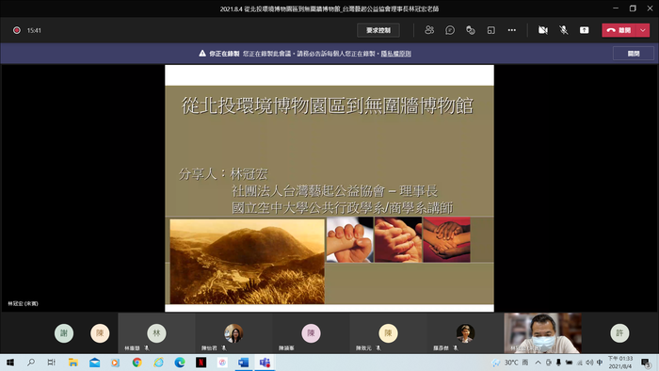
Task: Select participant tile 陳怡君
Action: pyautogui.click(x=233, y=332)
